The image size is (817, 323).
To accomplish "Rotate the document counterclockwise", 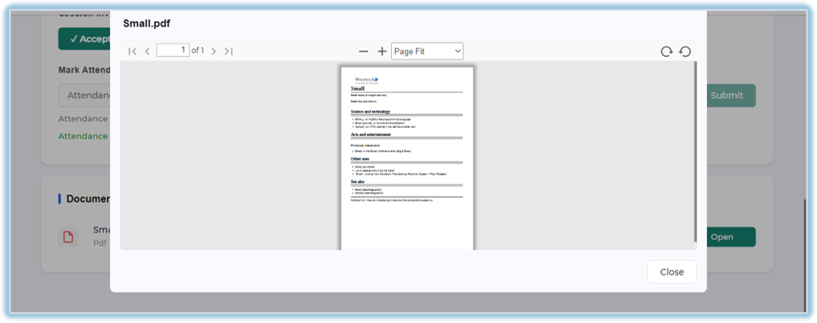I will click(x=685, y=51).
